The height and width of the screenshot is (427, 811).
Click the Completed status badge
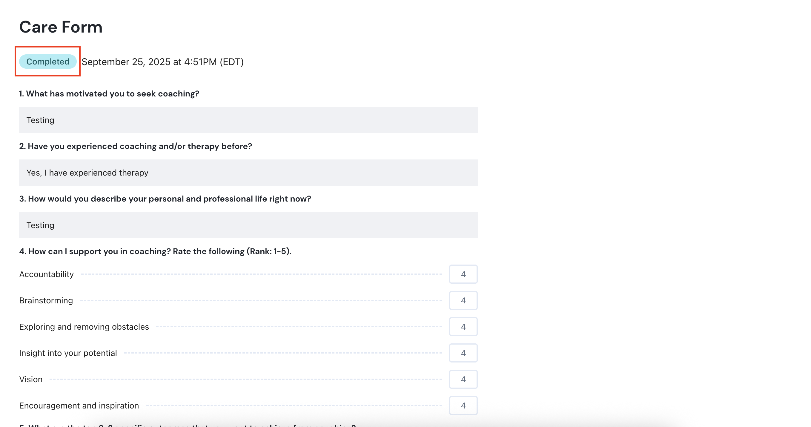[x=47, y=62]
